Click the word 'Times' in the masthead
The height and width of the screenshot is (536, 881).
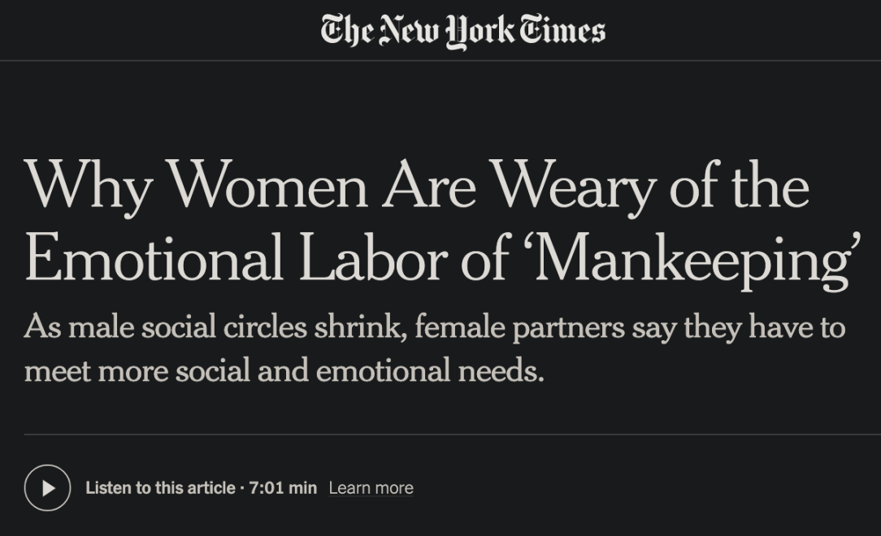click(x=562, y=30)
